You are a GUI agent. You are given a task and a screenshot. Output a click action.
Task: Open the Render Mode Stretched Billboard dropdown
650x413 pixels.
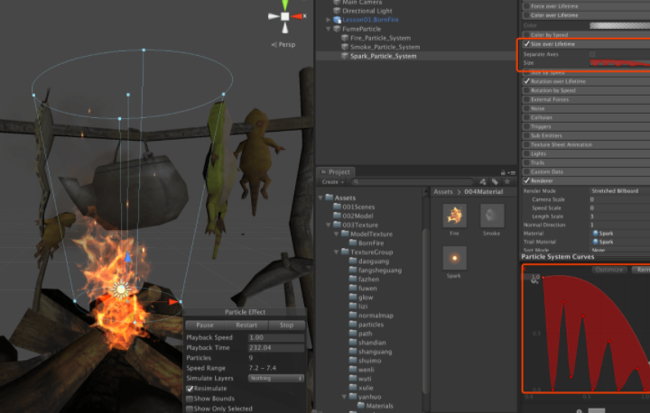pyautogui.click(x=619, y=191)
